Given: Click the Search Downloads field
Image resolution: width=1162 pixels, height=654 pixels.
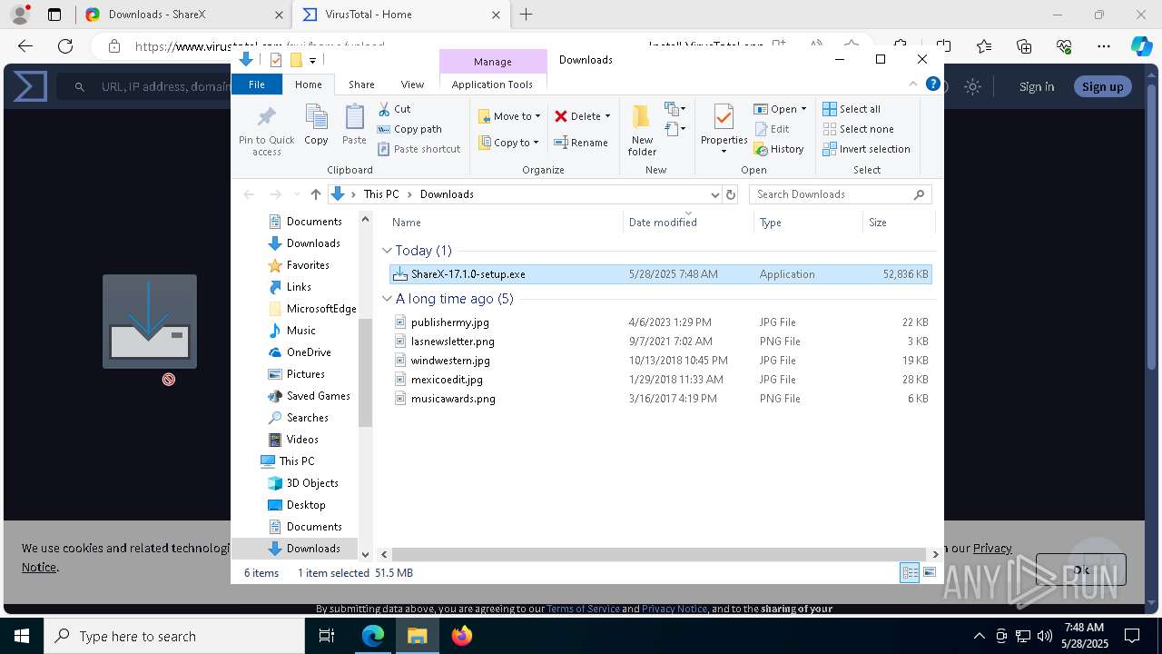Looking at the screenshot, I should pyautogui.click(x=840, y=194).
